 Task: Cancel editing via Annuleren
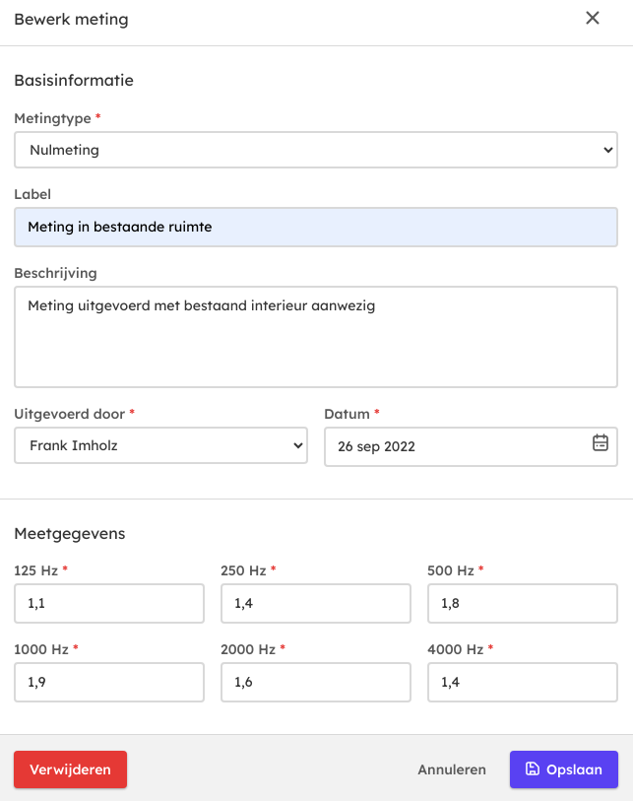452,769
